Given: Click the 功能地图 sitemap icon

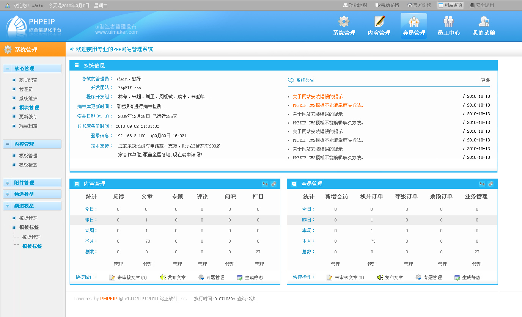Looking at the screenshot, I should pos(345,5).
